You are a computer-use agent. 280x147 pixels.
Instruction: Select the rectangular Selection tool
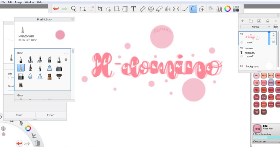[x=83, y=9]
